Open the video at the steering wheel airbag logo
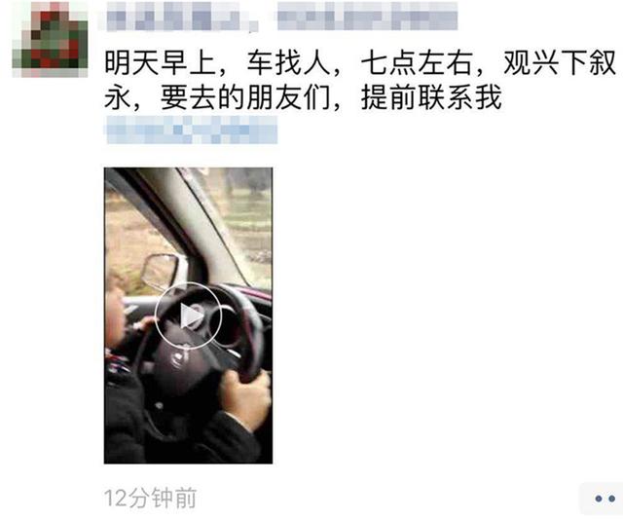 pos(179,357)
